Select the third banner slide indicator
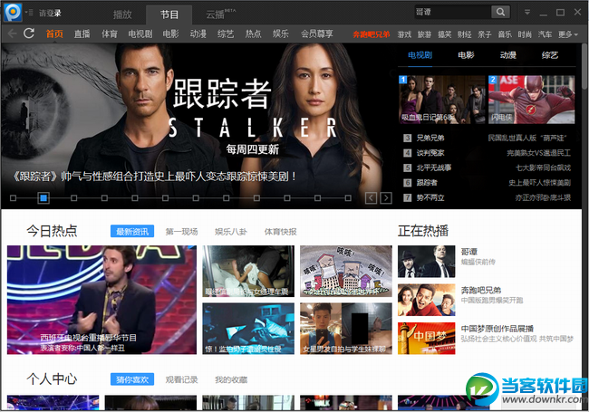 pyautogui.click(x=74, y=197)
